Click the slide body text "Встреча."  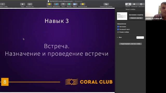[57, 46]
